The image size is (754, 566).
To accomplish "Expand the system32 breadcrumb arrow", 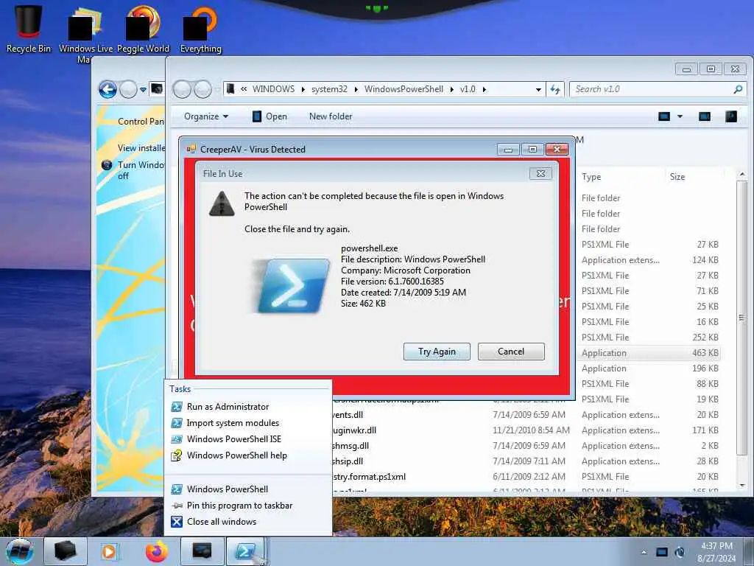I will pyautogui.click(x=356, y=89).
